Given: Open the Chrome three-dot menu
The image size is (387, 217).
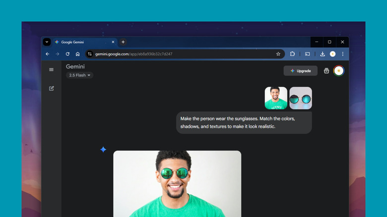Looking at the screenshot, I should (x=342, y=54).
